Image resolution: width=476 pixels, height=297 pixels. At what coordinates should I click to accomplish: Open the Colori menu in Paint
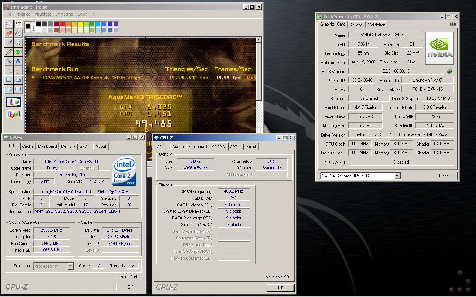click(x=83, y=14)
